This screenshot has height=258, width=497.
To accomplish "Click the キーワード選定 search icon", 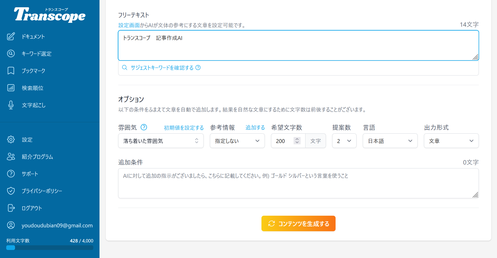I will [11, 54].
